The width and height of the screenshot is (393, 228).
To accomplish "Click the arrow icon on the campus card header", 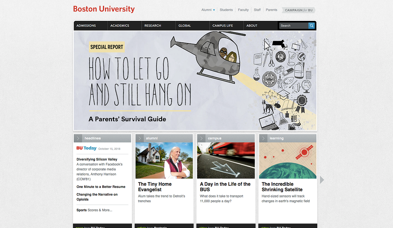I will pyautogui.click(x=201, y=138).
